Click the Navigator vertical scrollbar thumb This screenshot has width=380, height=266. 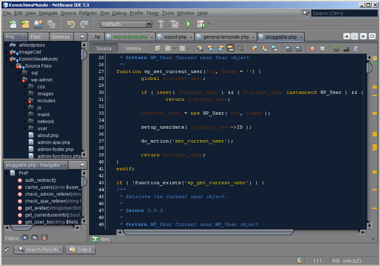click(x=84, y=182)
